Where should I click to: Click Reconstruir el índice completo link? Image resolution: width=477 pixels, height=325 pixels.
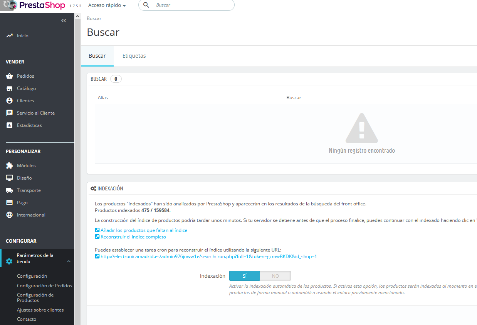[x=133, y=237]
